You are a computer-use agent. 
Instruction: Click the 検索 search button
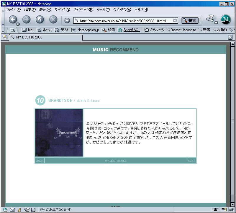(x=190, y=20)
